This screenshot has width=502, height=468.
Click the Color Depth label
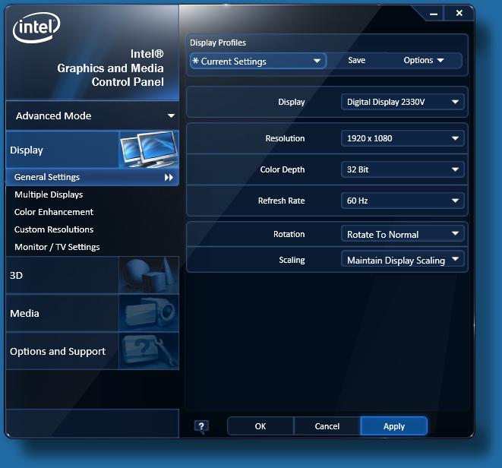pyautogui.click(x=282, y=169)
